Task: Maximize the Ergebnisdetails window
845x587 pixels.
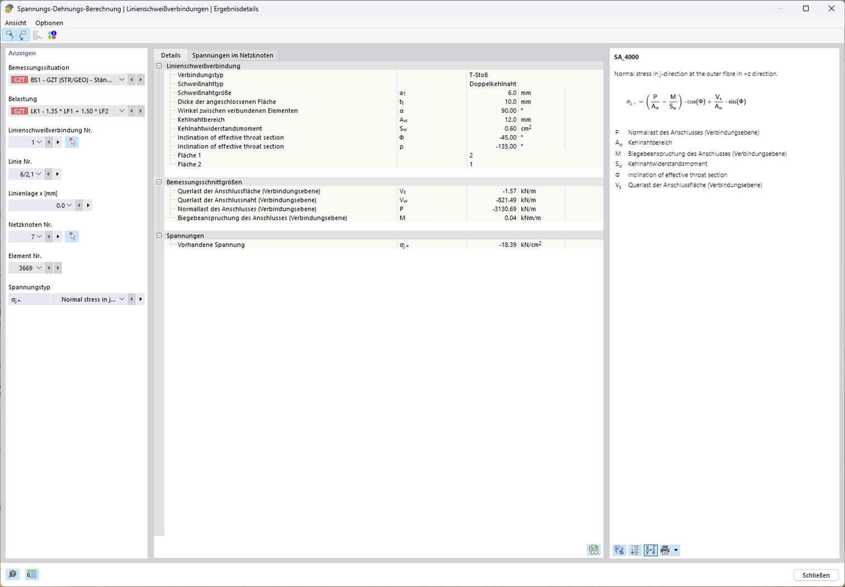Action: click(806, 8)
